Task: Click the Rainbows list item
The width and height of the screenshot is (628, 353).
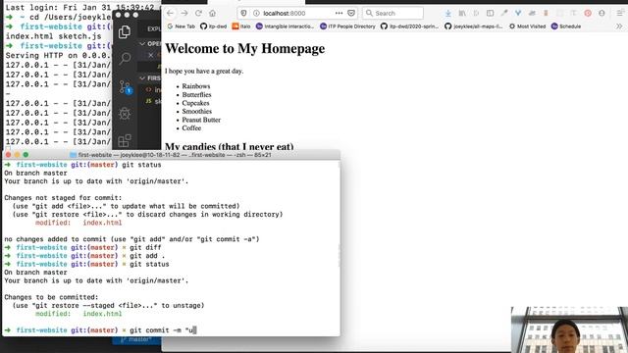Action: click(196, 86)
